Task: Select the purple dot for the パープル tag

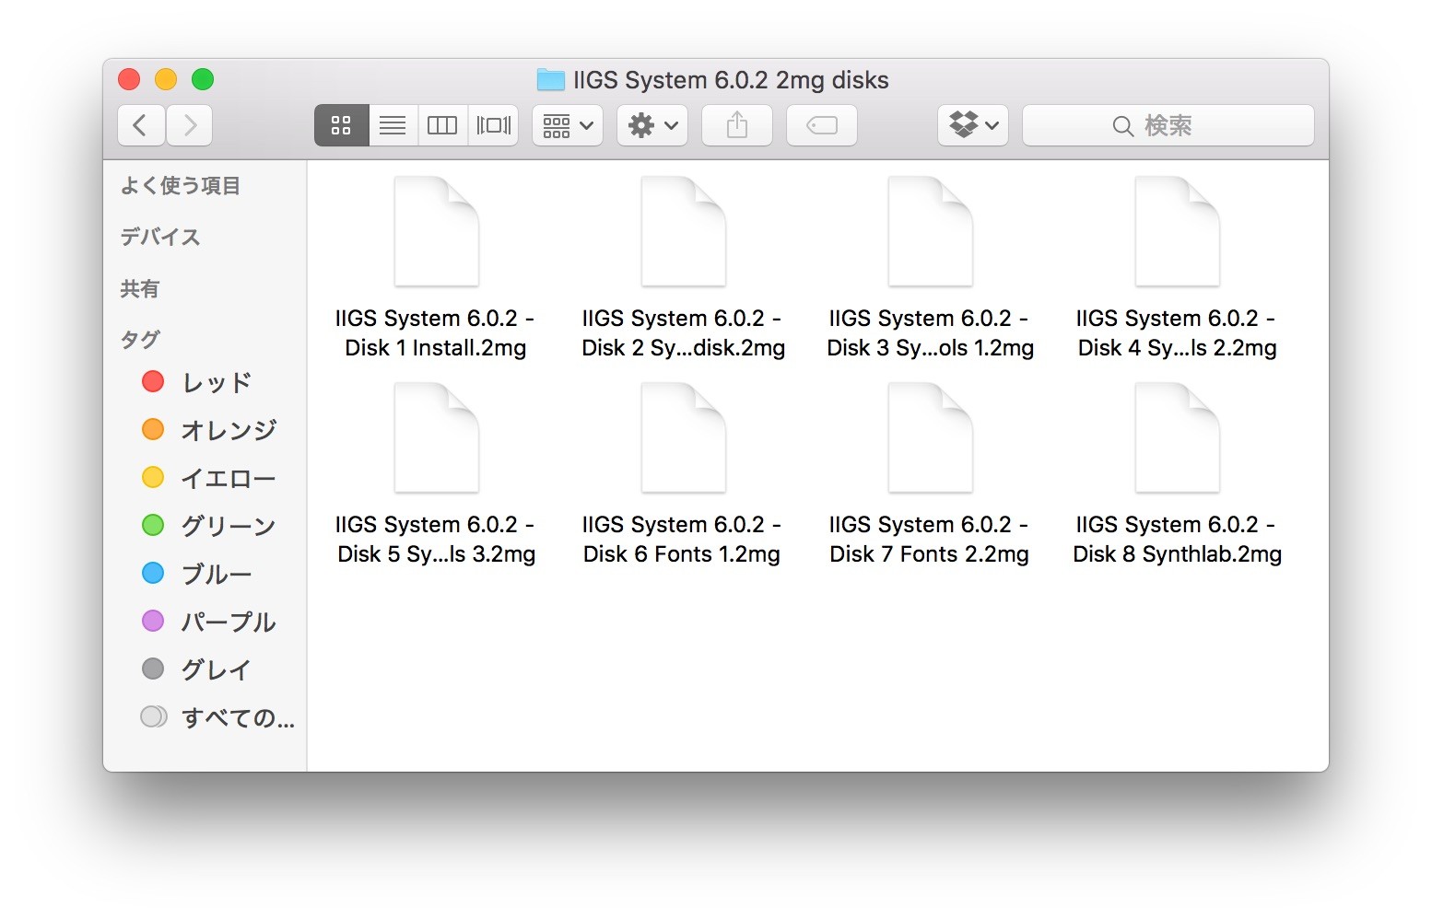Action: (x=153, y=622)
